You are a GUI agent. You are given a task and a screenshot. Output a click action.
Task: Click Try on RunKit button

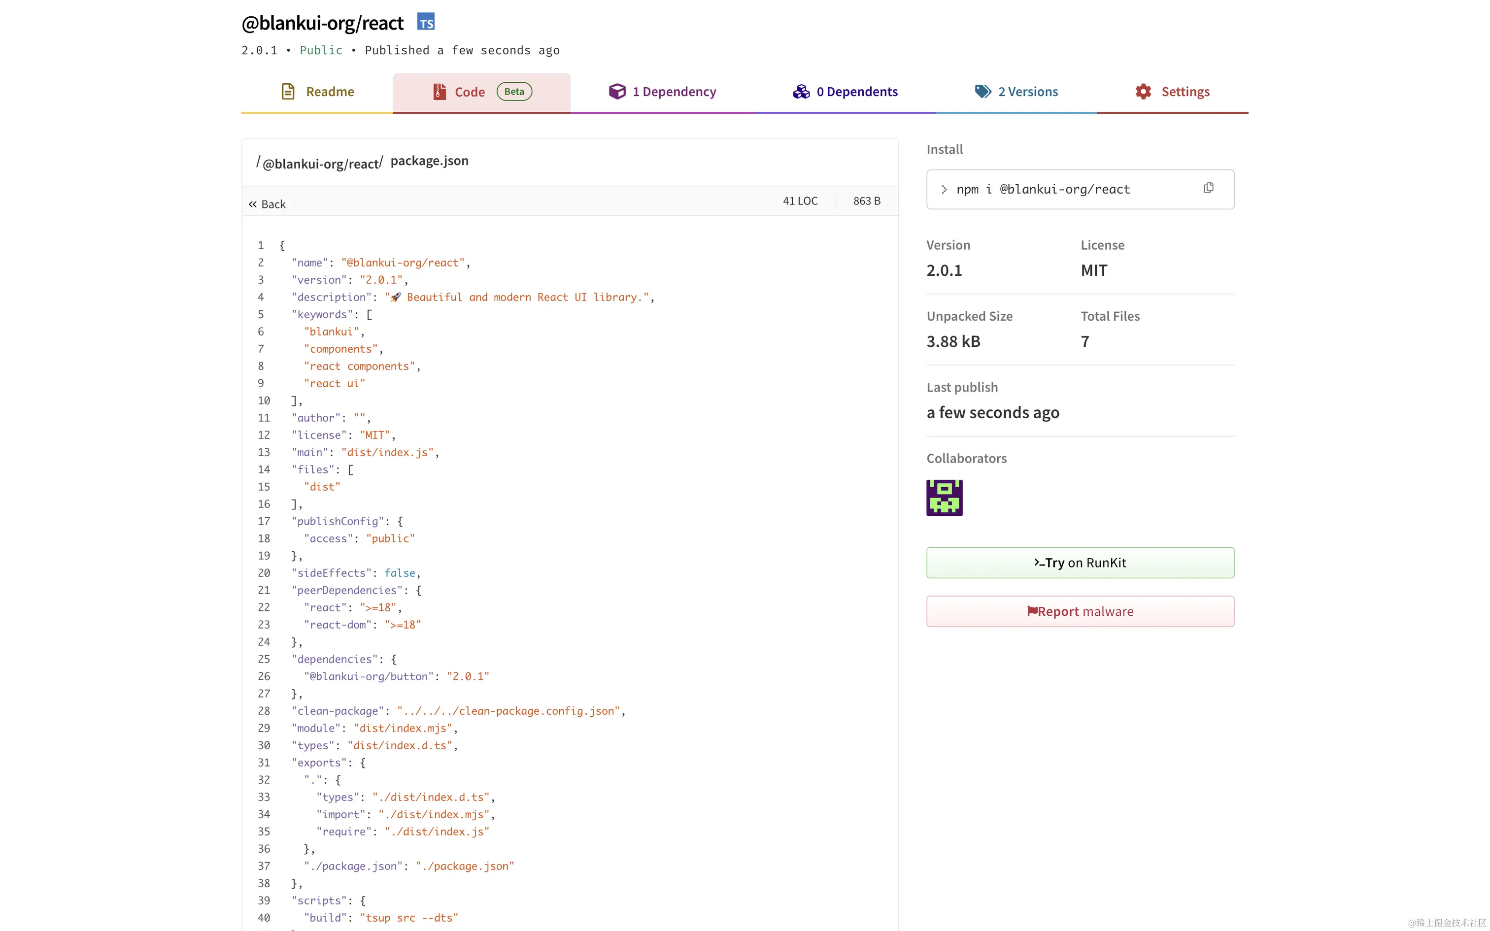(1080, 563)
